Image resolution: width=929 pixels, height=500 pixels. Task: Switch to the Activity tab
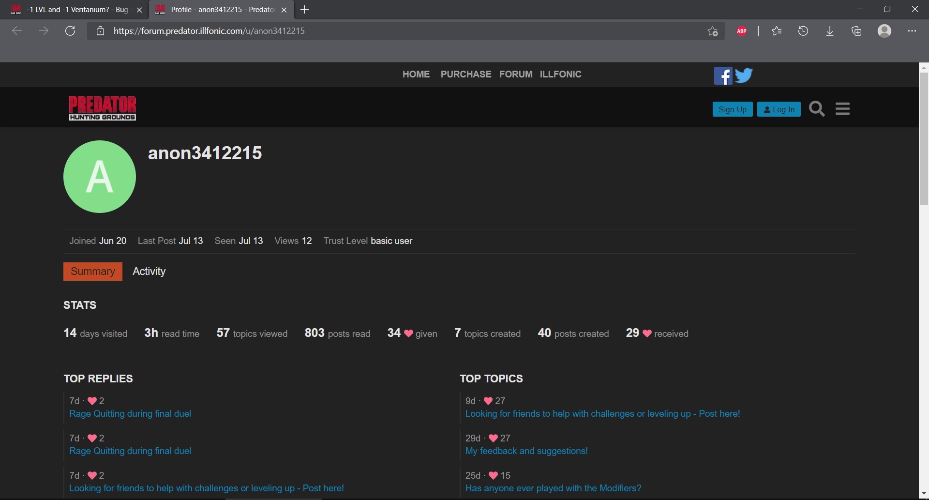tap(149, 272)
